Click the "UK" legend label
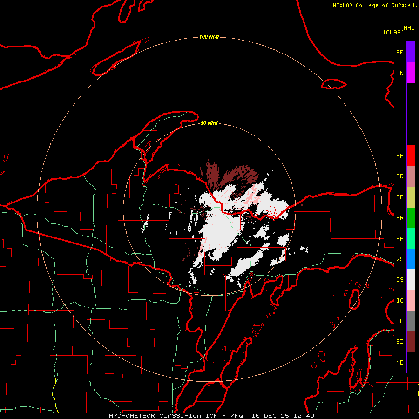The height and width of the screenshot is (419, 419). click(399, 73)
